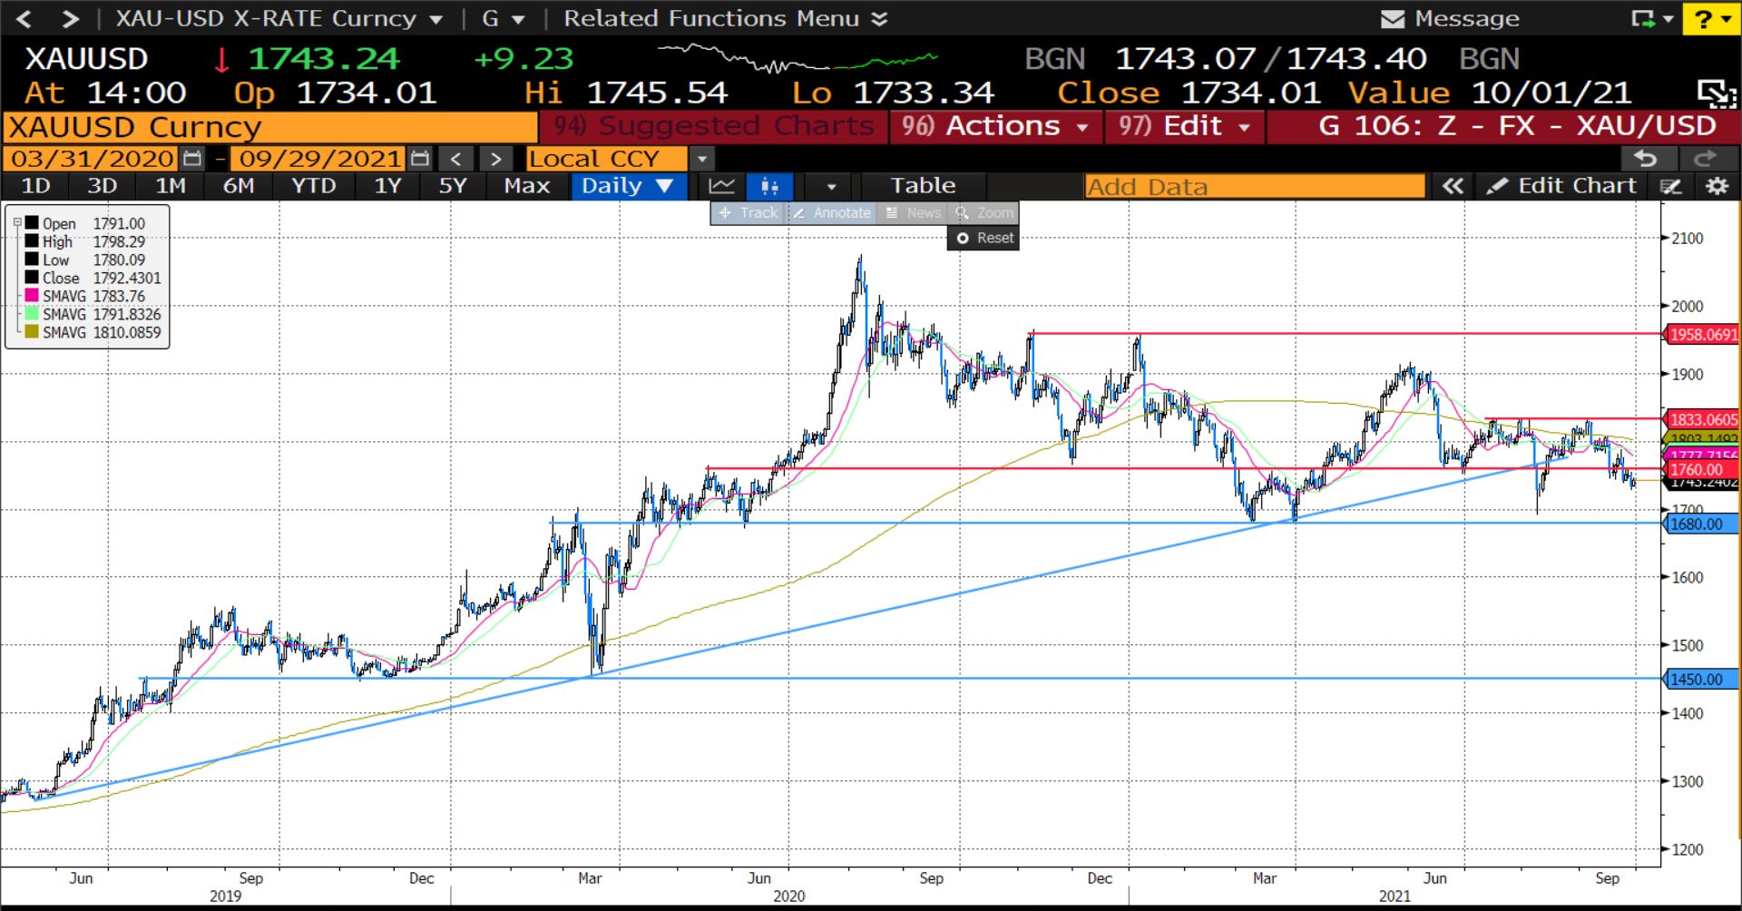The height and width of the screenshot is (911, 1742).
Task: Collapse the side panel with double chevron
Action: point(1453,186)
